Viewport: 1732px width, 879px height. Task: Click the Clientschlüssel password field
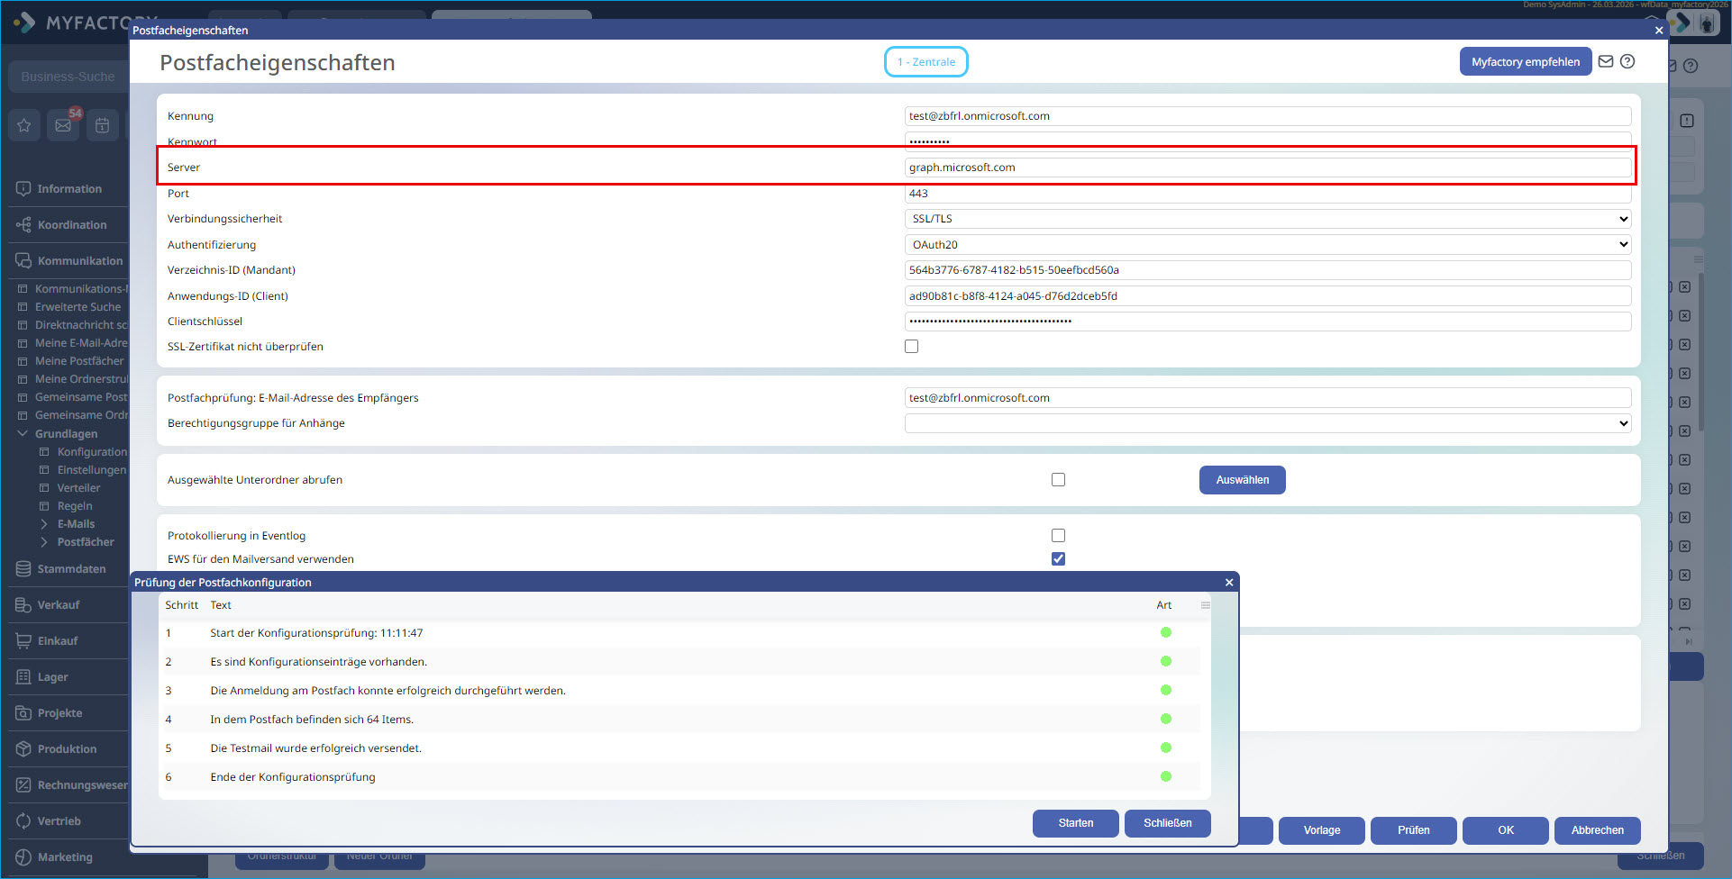pos(1268,322)
